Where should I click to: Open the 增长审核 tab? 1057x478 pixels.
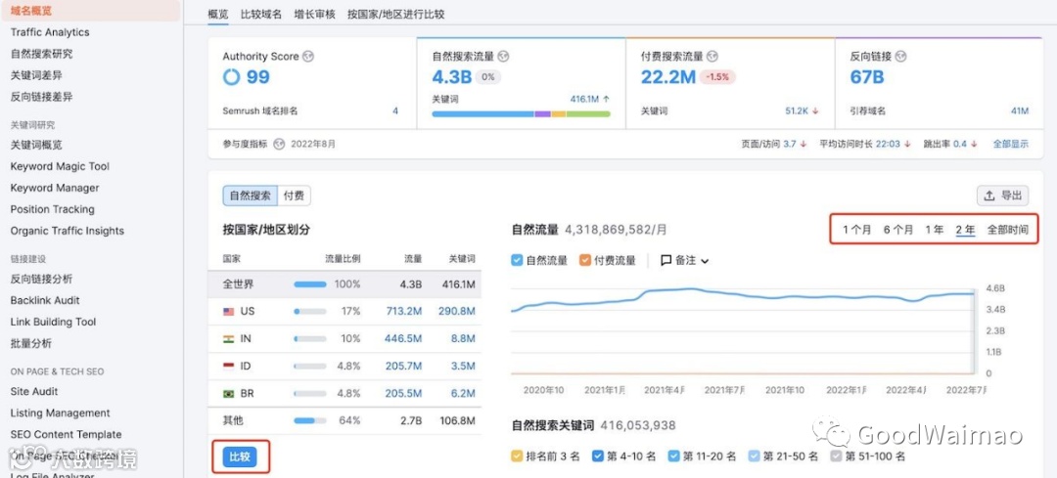tap(315, 14)
